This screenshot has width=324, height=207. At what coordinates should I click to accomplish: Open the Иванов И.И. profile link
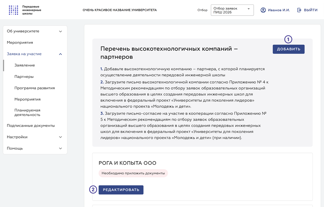(x=279, y=10)
